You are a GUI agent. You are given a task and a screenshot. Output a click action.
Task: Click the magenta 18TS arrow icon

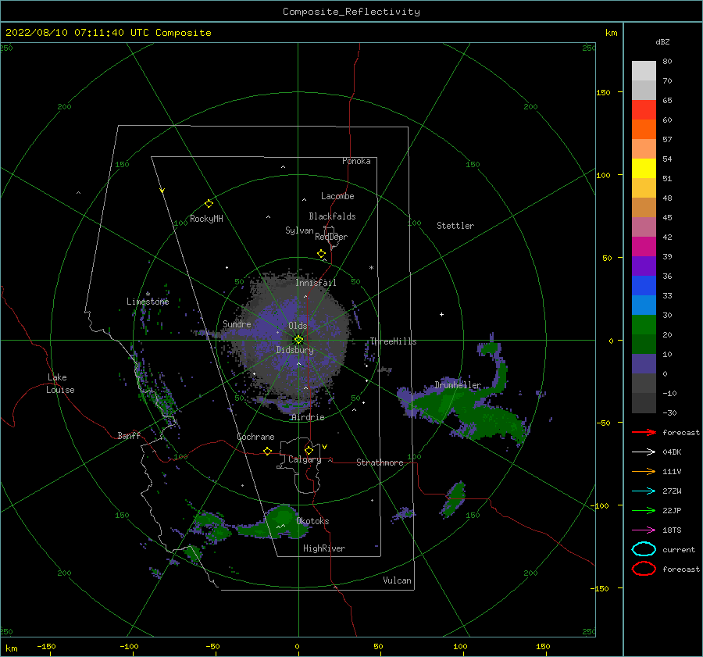click(x=644, y=530)
